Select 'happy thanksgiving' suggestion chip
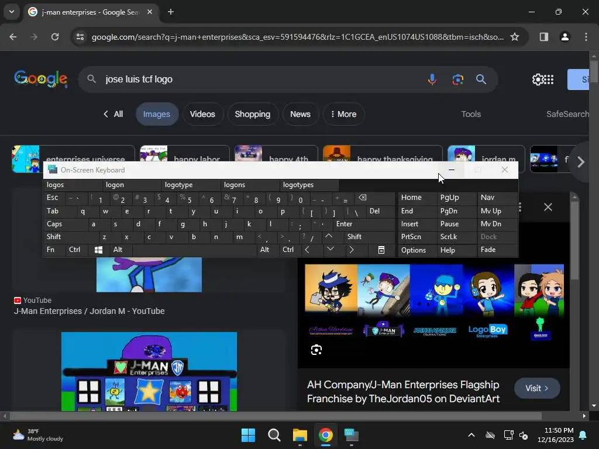This screenshot has height=449, width=599. pos(383,159)
